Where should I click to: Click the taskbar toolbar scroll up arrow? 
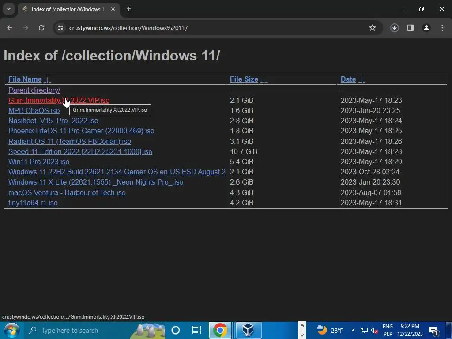tap(302, 326)
